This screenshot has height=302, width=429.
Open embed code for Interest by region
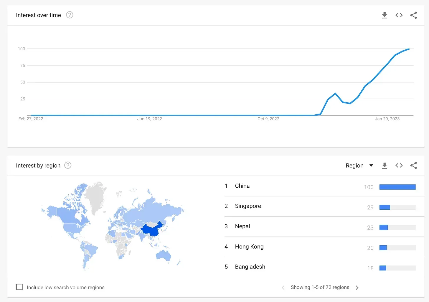pos(399,166)
